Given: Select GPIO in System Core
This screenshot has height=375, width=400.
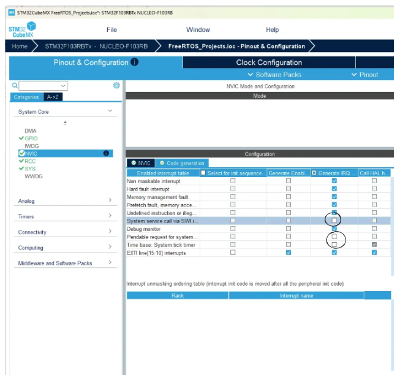Looking at the screenshot, I should [31, 138].
